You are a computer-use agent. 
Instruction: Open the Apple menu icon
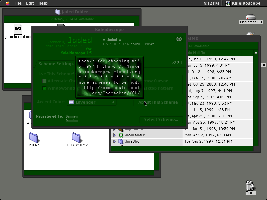point(7,3)
